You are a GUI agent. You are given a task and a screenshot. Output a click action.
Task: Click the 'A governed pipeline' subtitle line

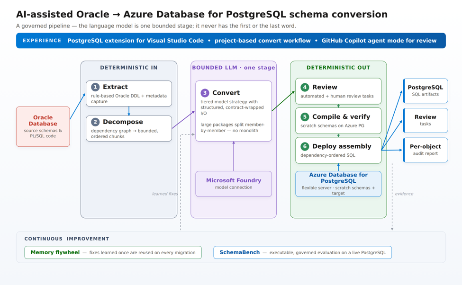(x=156, y=26)
